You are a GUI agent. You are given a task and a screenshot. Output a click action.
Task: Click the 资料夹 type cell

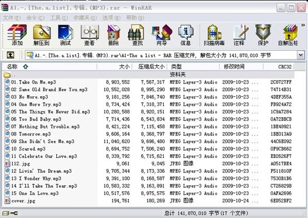tap(178, 74)
